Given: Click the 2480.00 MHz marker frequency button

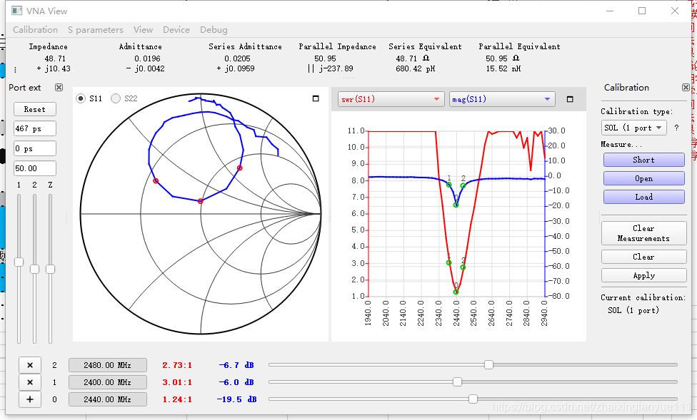Looking at the screenshot, I should pyautogui.click(x=108, y=365).
